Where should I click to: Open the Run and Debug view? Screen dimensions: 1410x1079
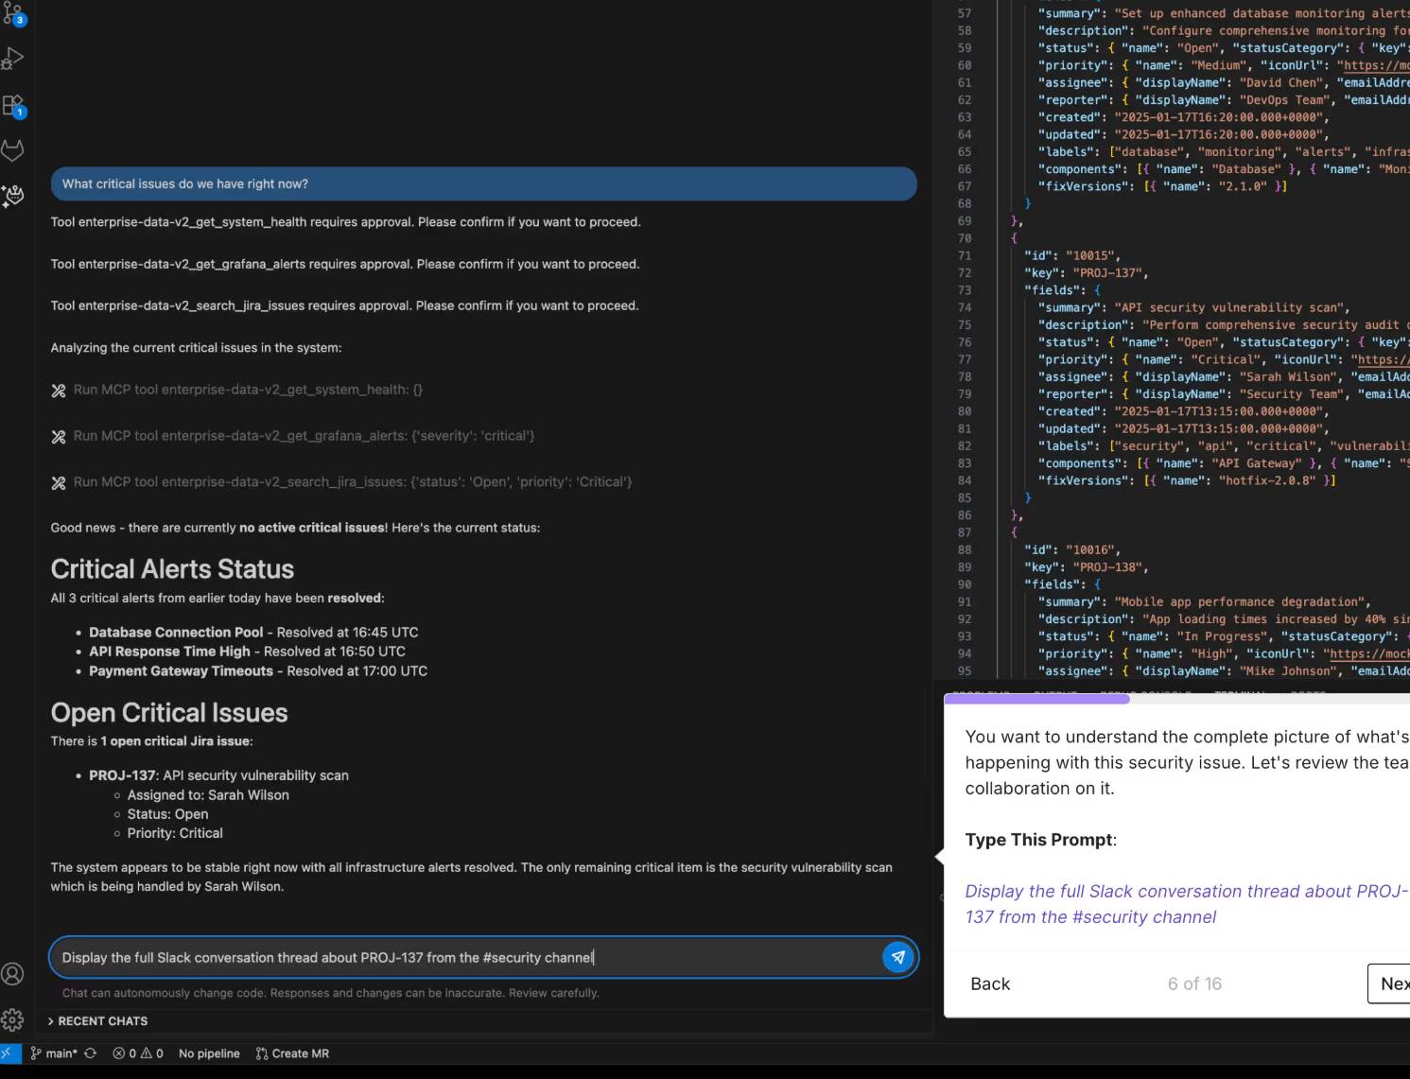(13, 59)
